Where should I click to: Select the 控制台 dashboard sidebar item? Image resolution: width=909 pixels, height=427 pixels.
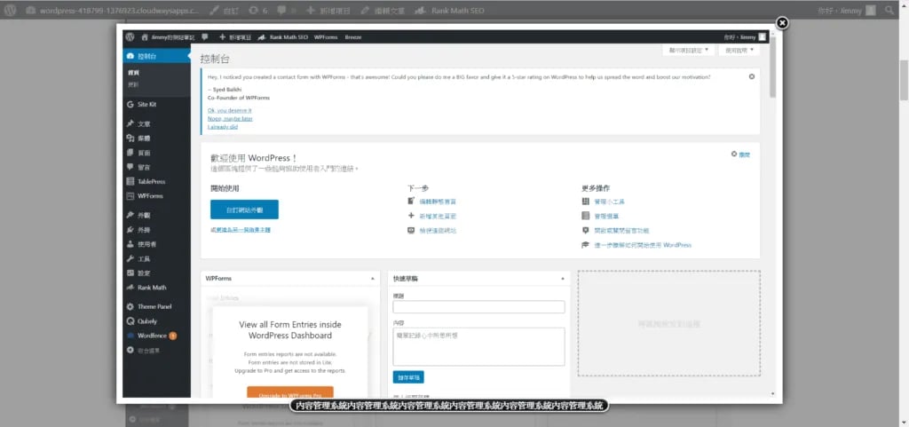tap(156, 56)
